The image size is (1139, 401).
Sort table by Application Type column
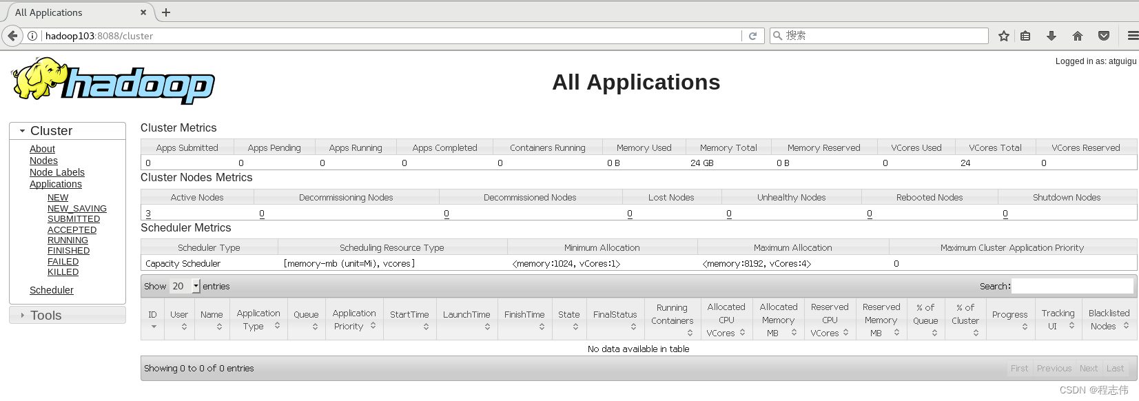(x=258, y=319)
